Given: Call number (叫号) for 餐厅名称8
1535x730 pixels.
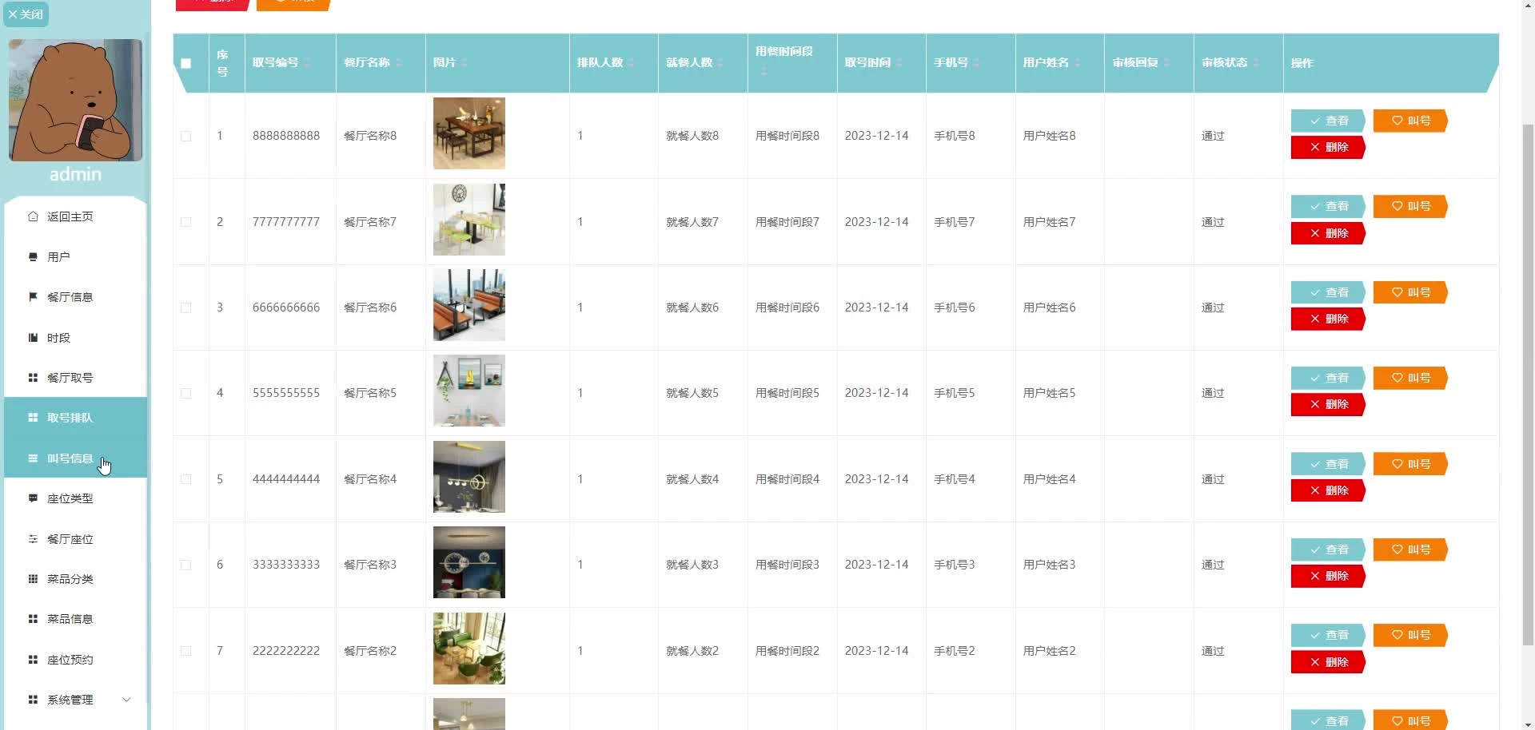Looking at the screenshot, I should tap(1410, 121).
